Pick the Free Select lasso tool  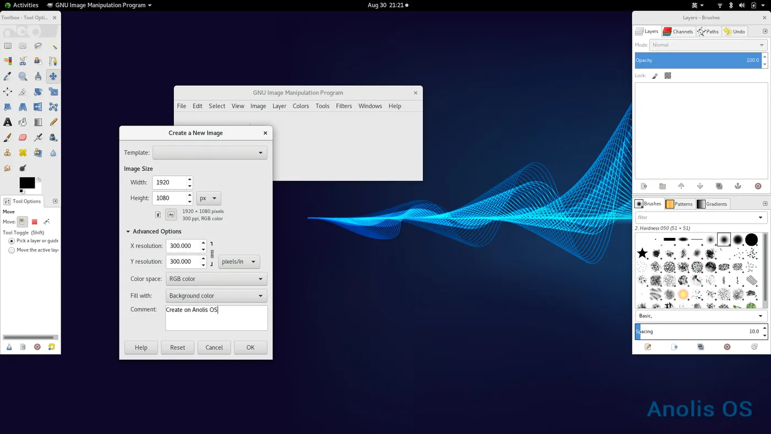(x=38, y=46)
